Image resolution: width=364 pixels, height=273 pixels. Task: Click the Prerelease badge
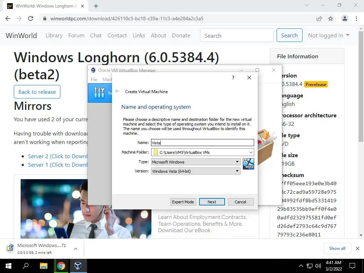pos(316,85)
